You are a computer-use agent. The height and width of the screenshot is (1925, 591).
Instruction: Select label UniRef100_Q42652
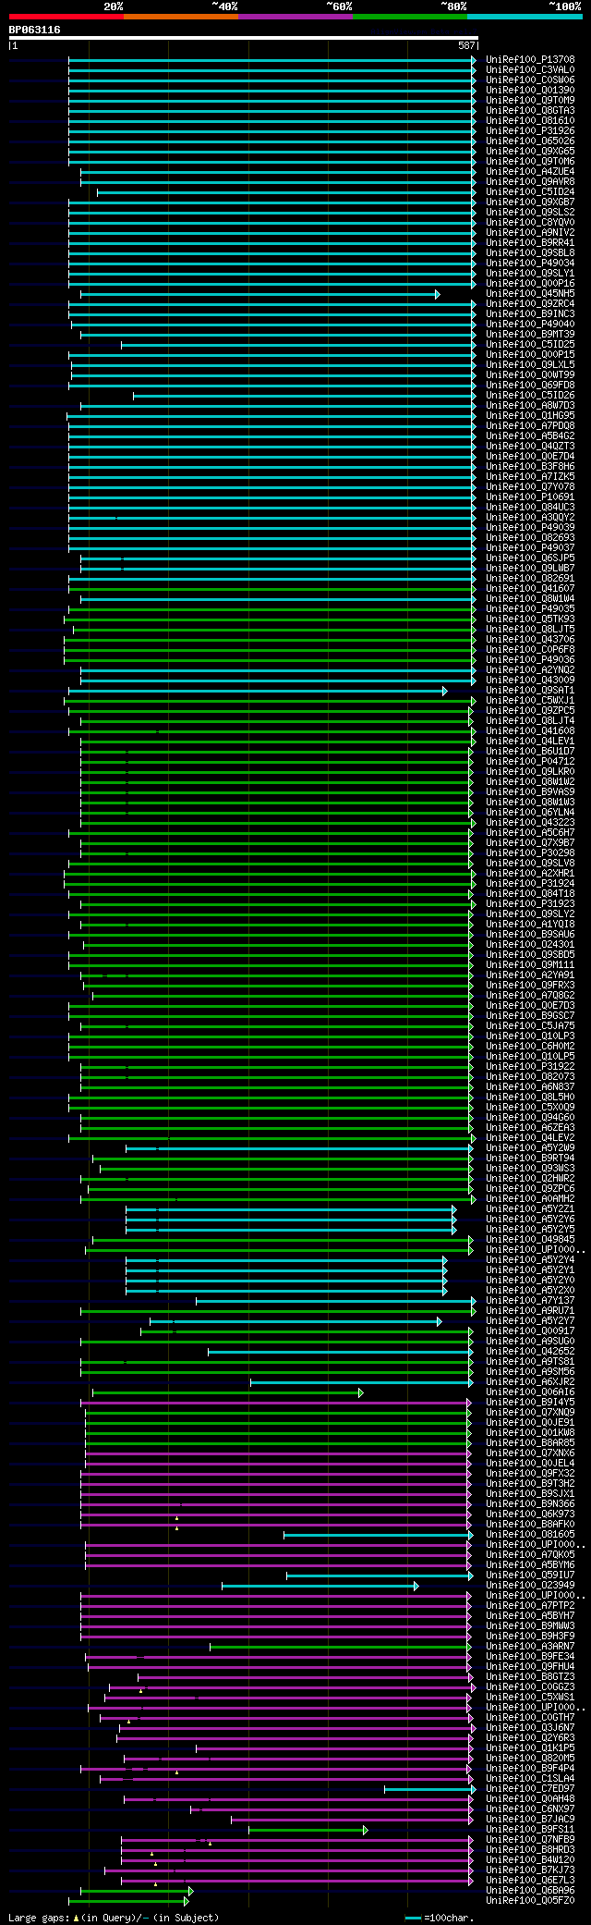530,1352
